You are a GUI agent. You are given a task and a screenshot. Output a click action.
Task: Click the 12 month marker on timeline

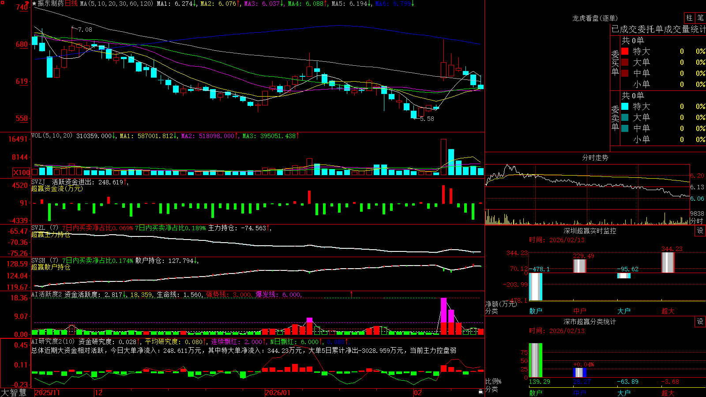click(x=98, y=393)
